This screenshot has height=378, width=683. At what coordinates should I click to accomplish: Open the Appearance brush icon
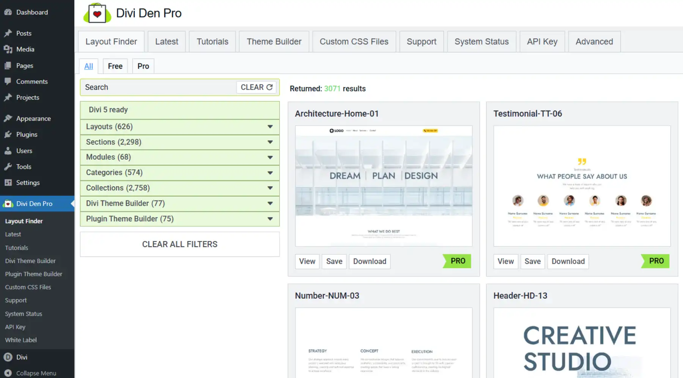tap(8, 118)
